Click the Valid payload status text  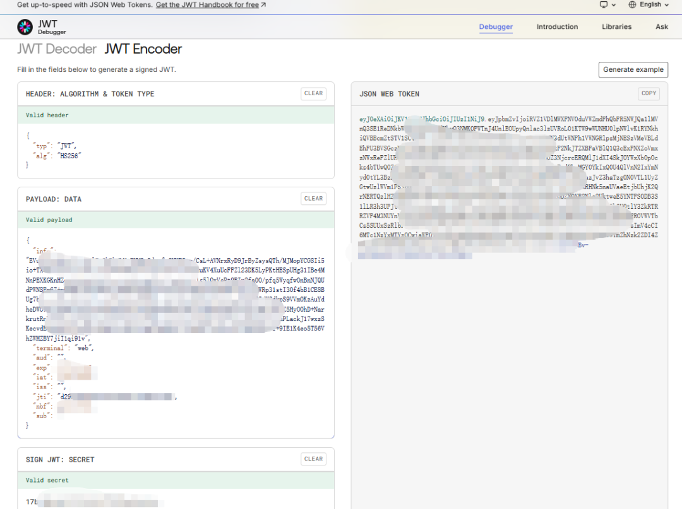point(49,219)
